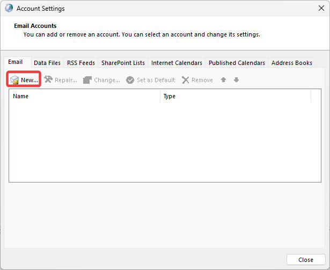This screenshot has height=270, width=330.
Task: Select the RSS Feeds tab
Action: tap(81, 63)
